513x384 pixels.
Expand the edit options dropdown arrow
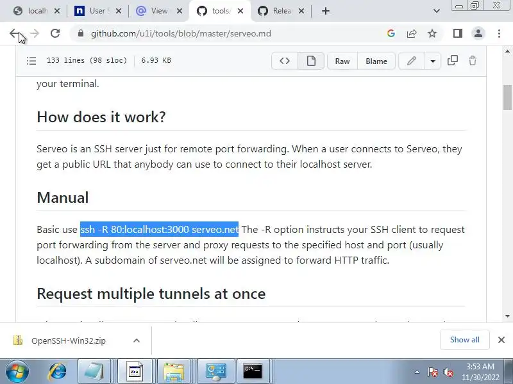click(x=433, y=61)
